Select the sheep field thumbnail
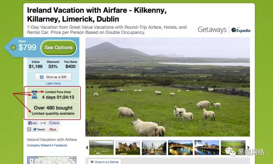The image size is (273, 164). point(101,147)
